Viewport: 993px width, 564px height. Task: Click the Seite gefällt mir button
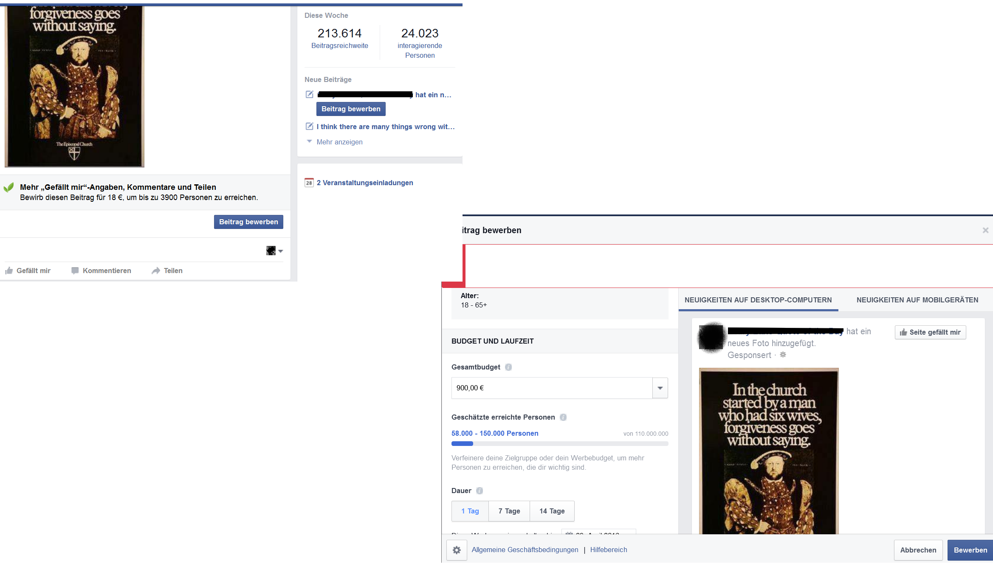[930, 332]
